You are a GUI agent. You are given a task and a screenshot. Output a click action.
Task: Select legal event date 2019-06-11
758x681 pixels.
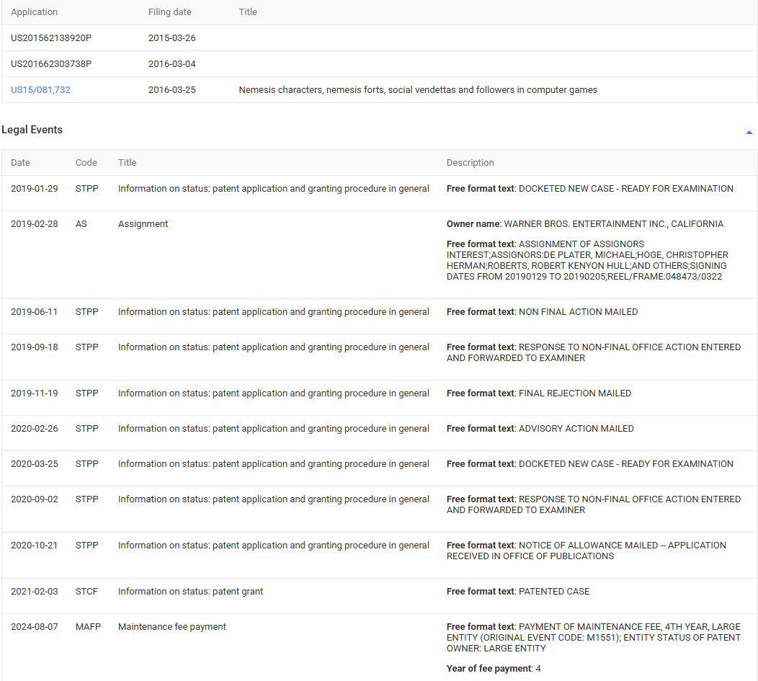[35, 312]
